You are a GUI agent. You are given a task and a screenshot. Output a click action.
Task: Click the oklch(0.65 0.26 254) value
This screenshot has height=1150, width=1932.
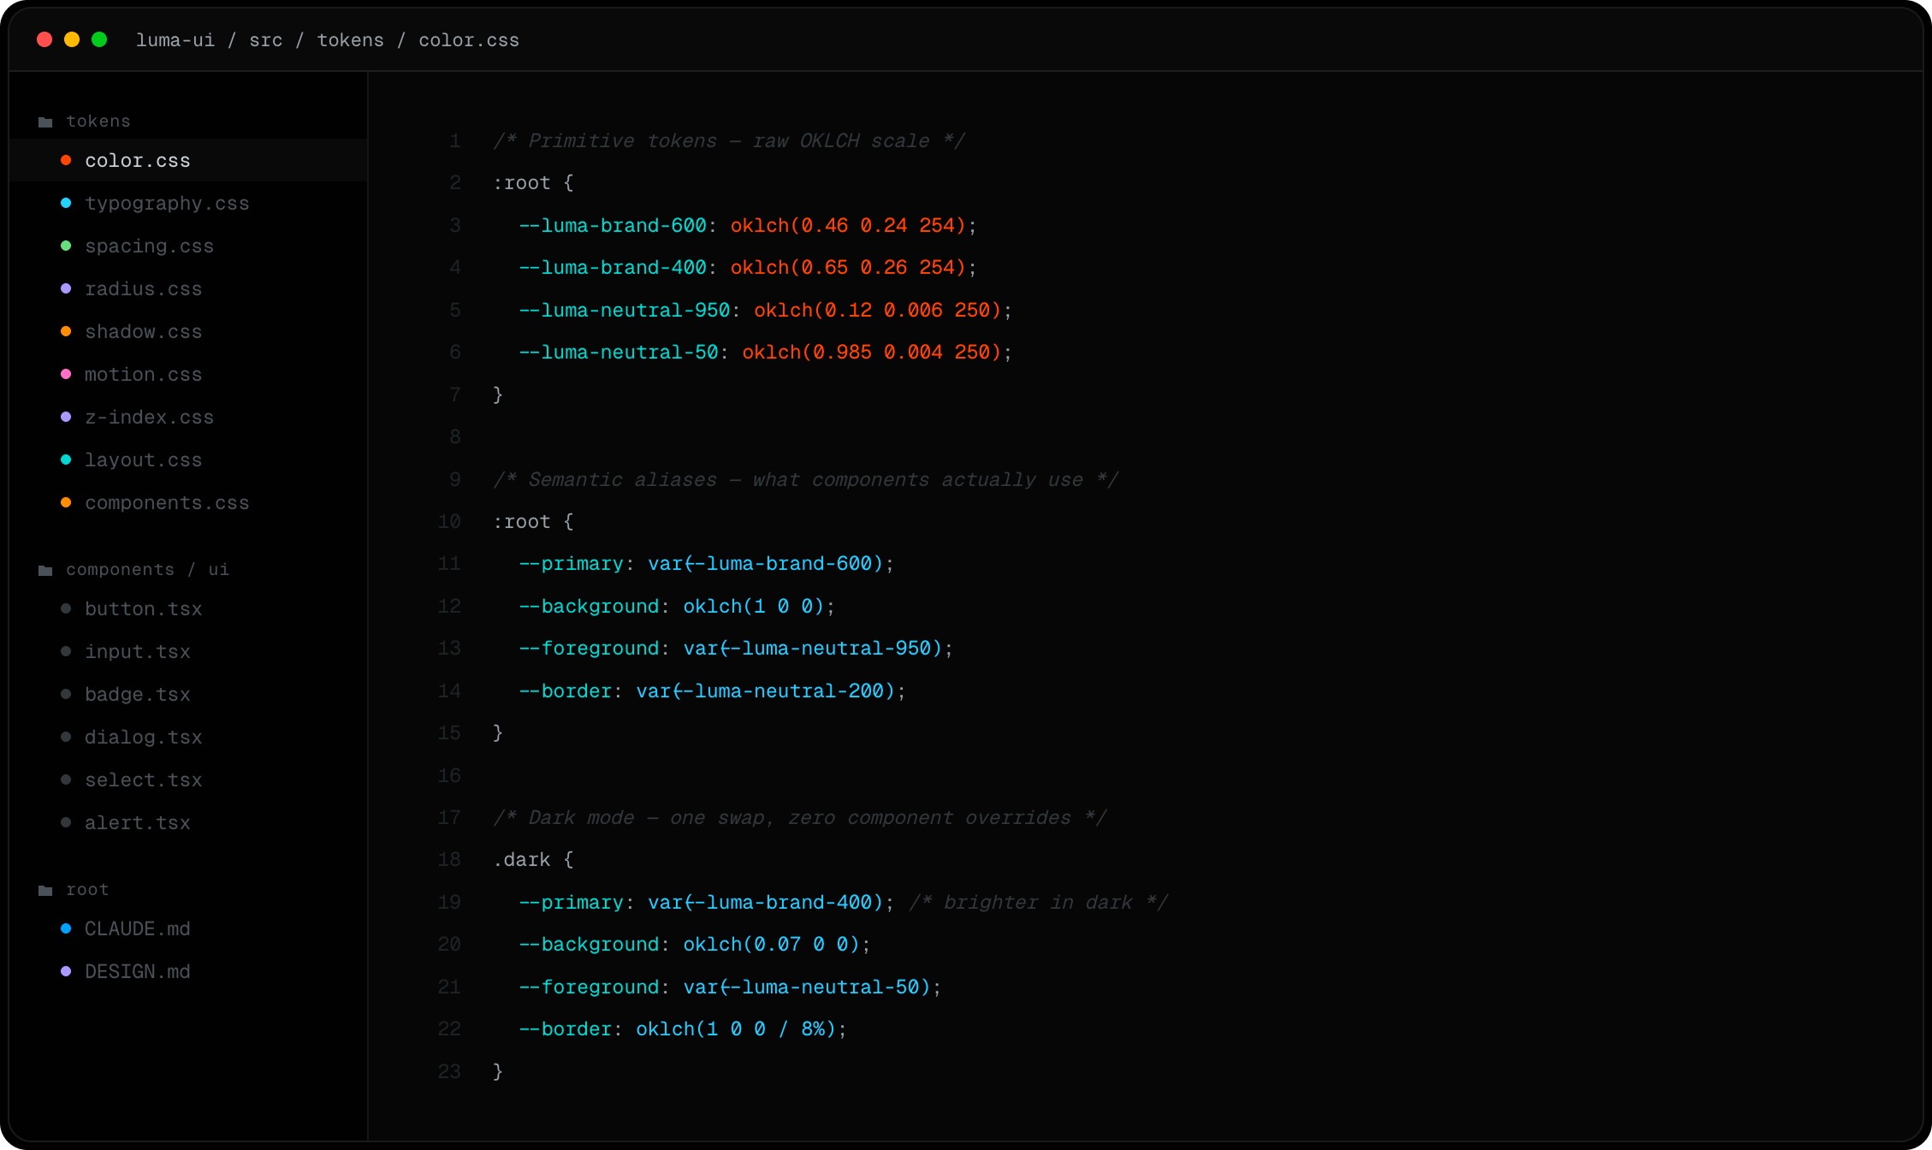click(x=848, y=267)
